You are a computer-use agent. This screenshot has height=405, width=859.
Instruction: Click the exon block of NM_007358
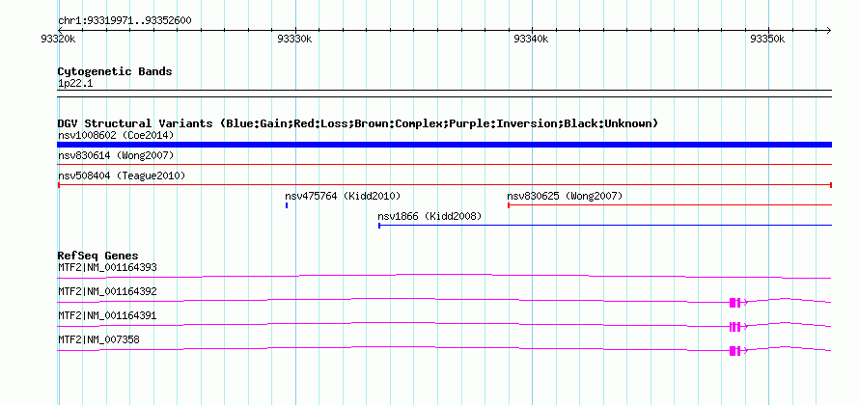click(734, 351)
